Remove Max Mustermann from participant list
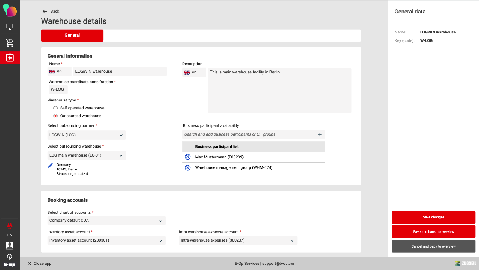Viewport: 479px width, 270px height. [188, 157]
